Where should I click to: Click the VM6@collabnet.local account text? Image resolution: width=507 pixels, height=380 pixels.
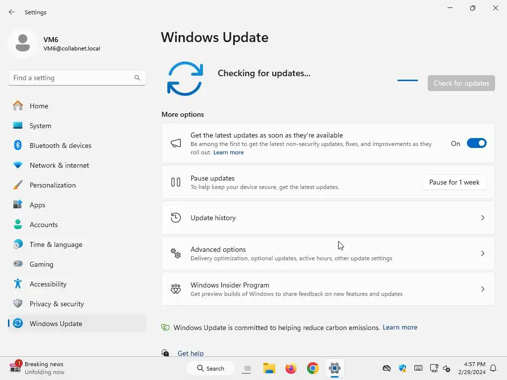click(x=72, y=48)
